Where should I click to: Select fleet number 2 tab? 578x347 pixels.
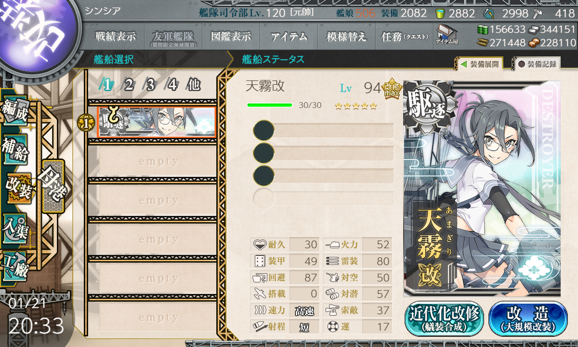tap(129, 85)
